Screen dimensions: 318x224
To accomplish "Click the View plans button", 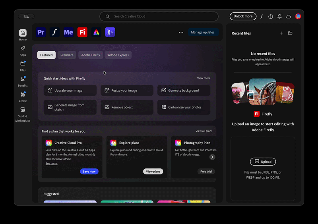I will 153,172.
